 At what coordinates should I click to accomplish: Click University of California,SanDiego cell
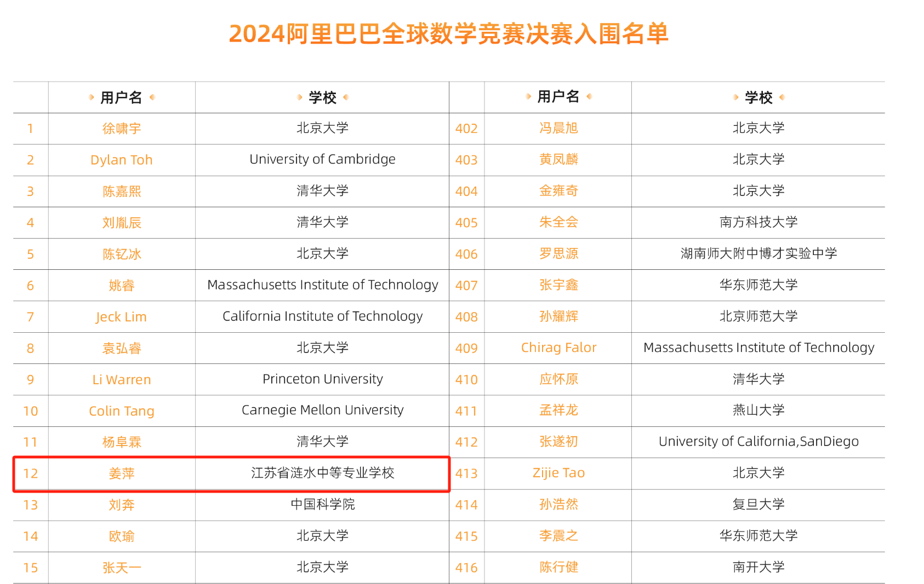758,442
